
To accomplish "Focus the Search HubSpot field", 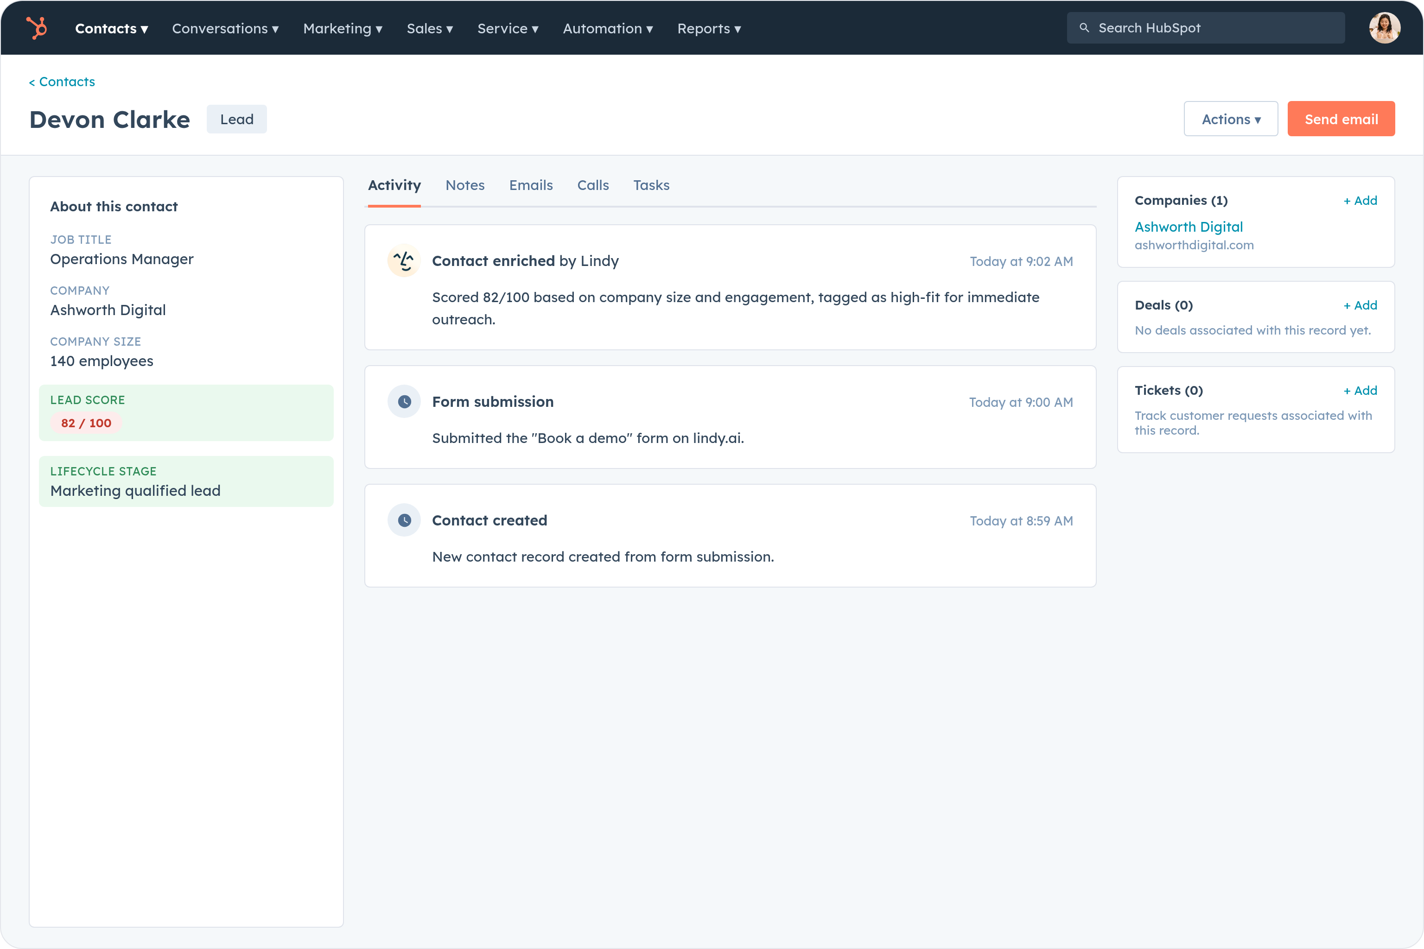I will 1205,28.
